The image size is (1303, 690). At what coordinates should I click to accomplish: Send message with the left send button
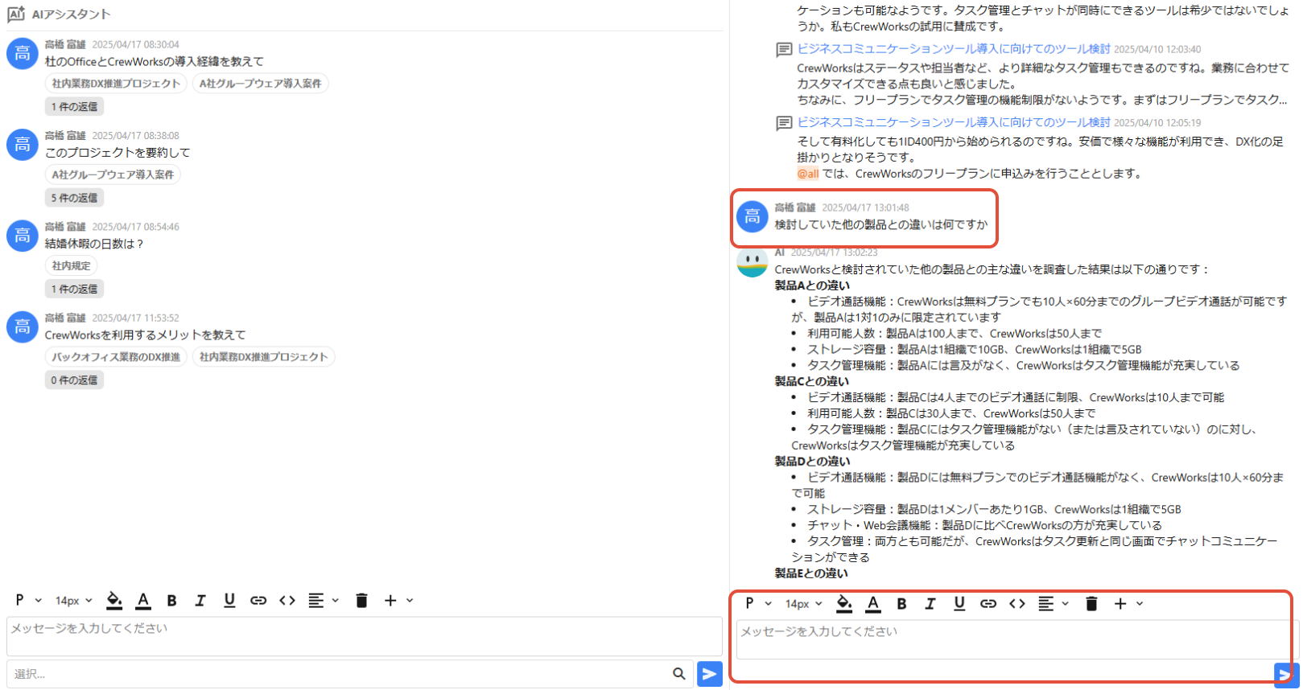click(x=709, y=674)
